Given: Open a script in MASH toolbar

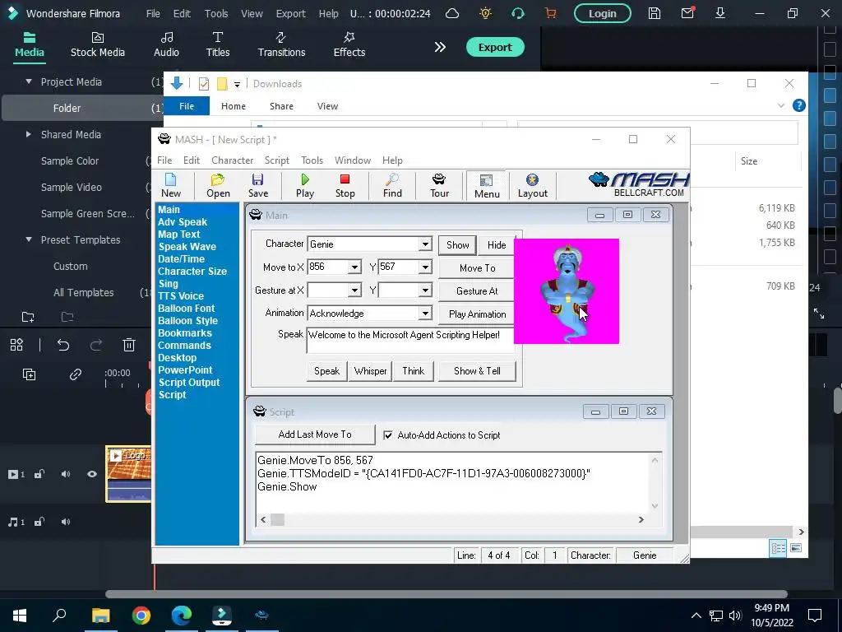Looking at the screenshot, I should [218, 185].
